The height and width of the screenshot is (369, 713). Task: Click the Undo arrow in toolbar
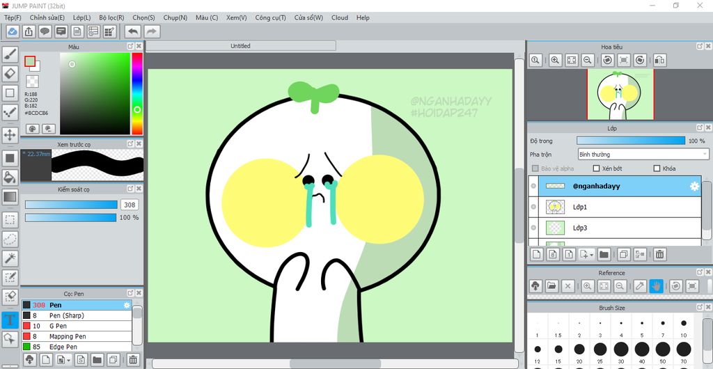(x=133, y=31)
